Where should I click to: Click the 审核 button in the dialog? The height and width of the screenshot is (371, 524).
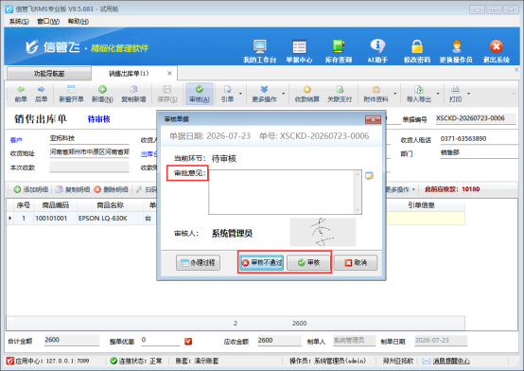point(308,262)
